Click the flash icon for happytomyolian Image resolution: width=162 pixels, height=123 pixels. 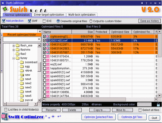coord(48,68)
